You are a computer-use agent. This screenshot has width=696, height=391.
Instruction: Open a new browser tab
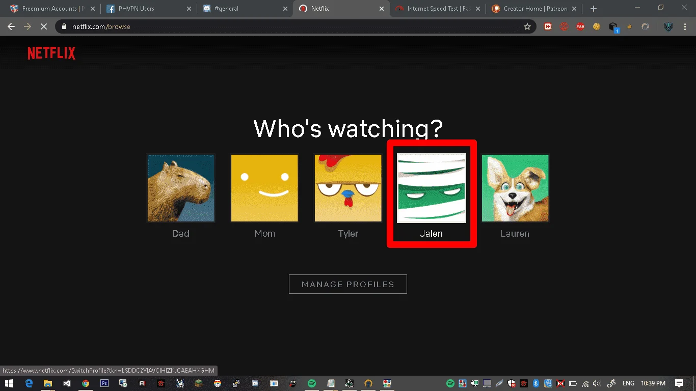(x=593, y=9)
